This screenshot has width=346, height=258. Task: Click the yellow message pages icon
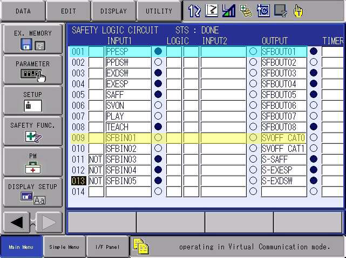(x=141, y=246)
